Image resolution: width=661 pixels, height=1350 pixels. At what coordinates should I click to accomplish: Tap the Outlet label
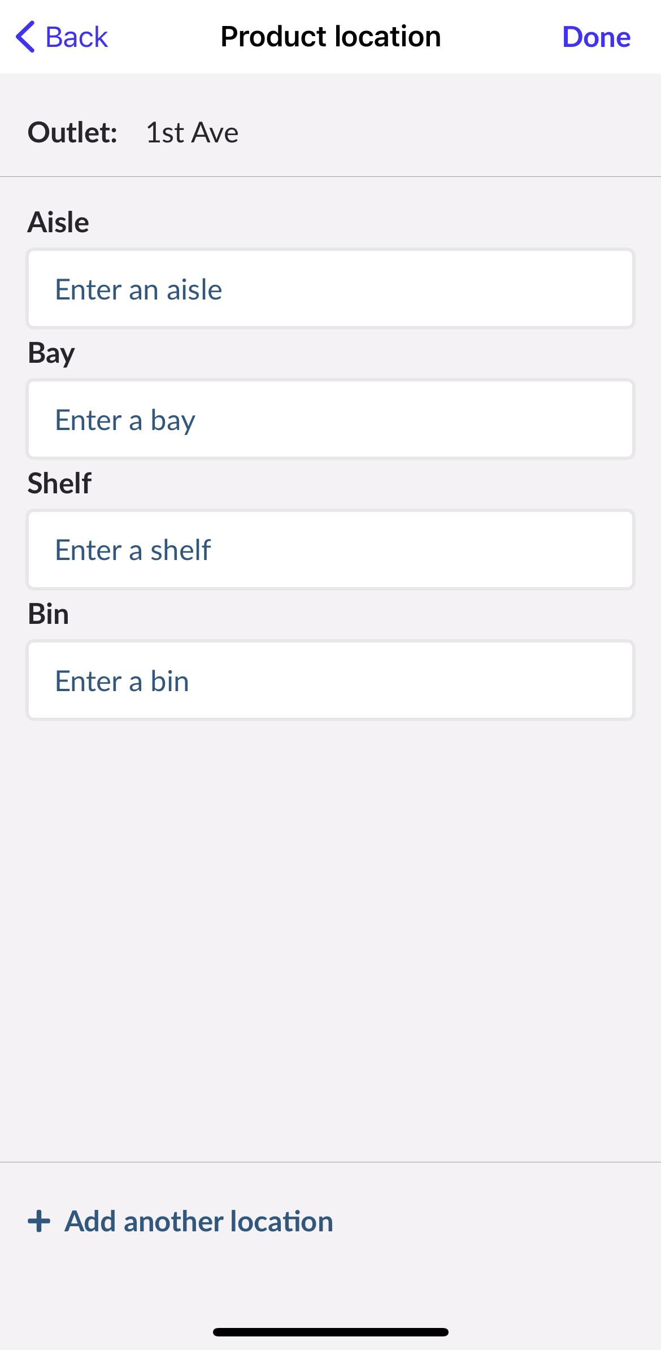point(72,133)
